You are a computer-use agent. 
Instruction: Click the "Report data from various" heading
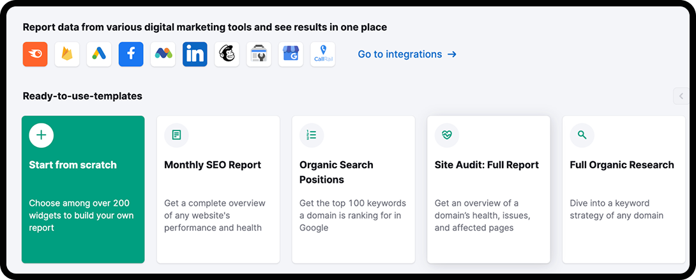coord(204,27)
